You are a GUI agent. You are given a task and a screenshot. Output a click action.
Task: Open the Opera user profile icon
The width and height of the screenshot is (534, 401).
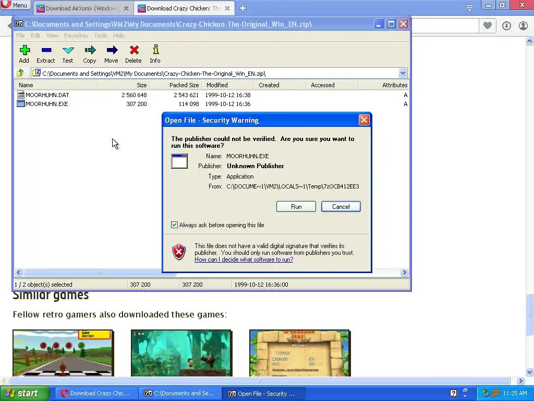tap(523, 26)
